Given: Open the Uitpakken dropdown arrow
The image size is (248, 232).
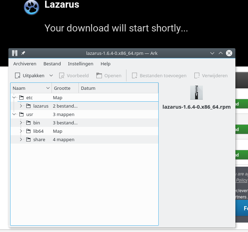Looking at the screenshot, I should click(51, 75).
